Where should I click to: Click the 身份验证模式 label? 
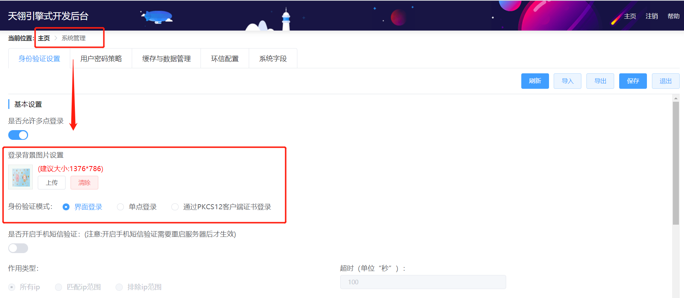(x=30, y=206)
